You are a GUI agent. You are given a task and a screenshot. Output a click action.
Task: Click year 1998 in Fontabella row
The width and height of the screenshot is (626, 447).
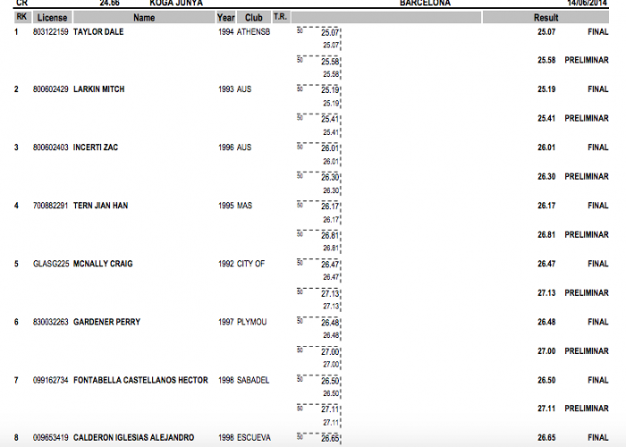pos(226,380)
